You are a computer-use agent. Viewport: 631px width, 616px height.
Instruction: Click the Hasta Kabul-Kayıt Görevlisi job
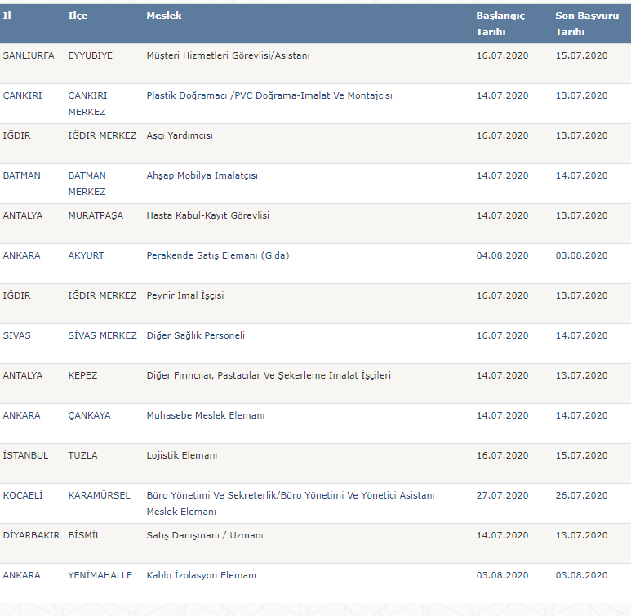[207, 215]
